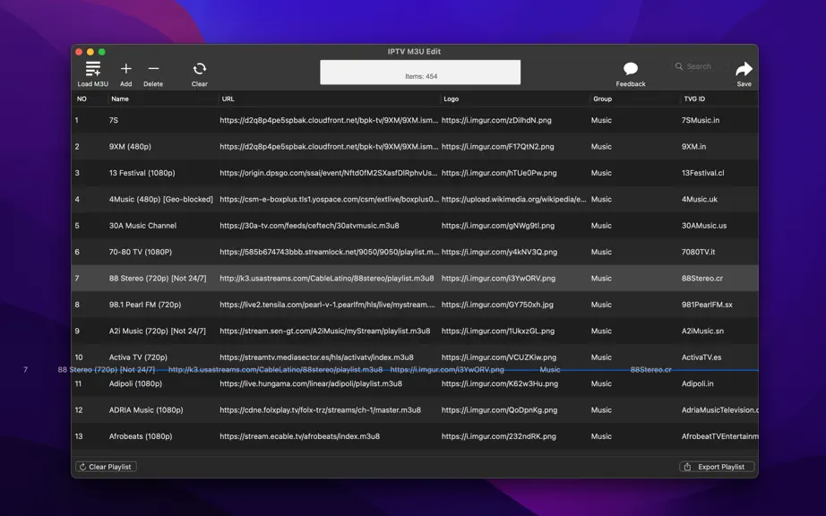This screenshot has height=516, width=826.
Task: Select the 13 Festival (1080p) row name
Action: click(x=142, y=173)
